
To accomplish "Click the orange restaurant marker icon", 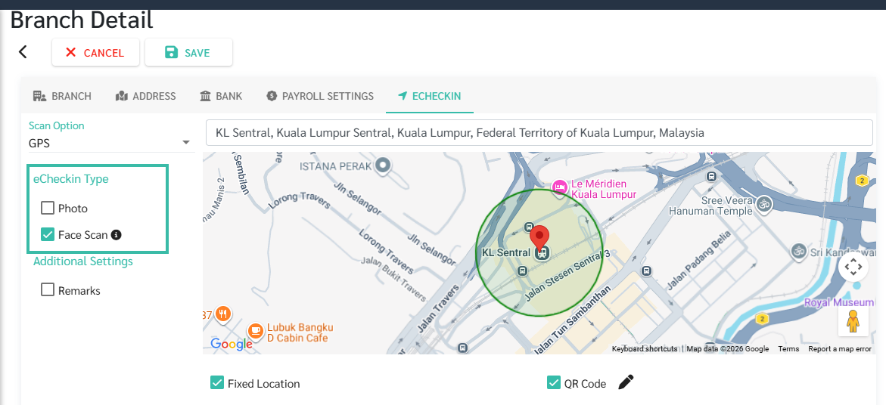I will click(224, 314).
